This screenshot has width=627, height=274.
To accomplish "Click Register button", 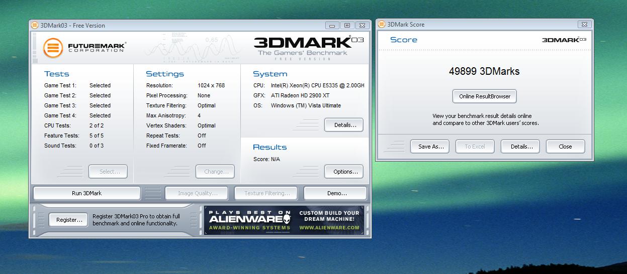I will (68, 220).
